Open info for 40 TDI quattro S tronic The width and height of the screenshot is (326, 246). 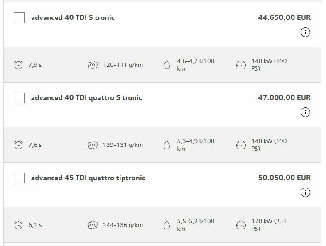[x=305, y=112]
